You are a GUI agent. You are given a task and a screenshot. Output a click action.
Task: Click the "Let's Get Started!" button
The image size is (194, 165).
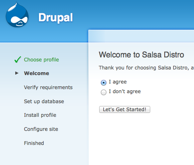coord(125,110)
